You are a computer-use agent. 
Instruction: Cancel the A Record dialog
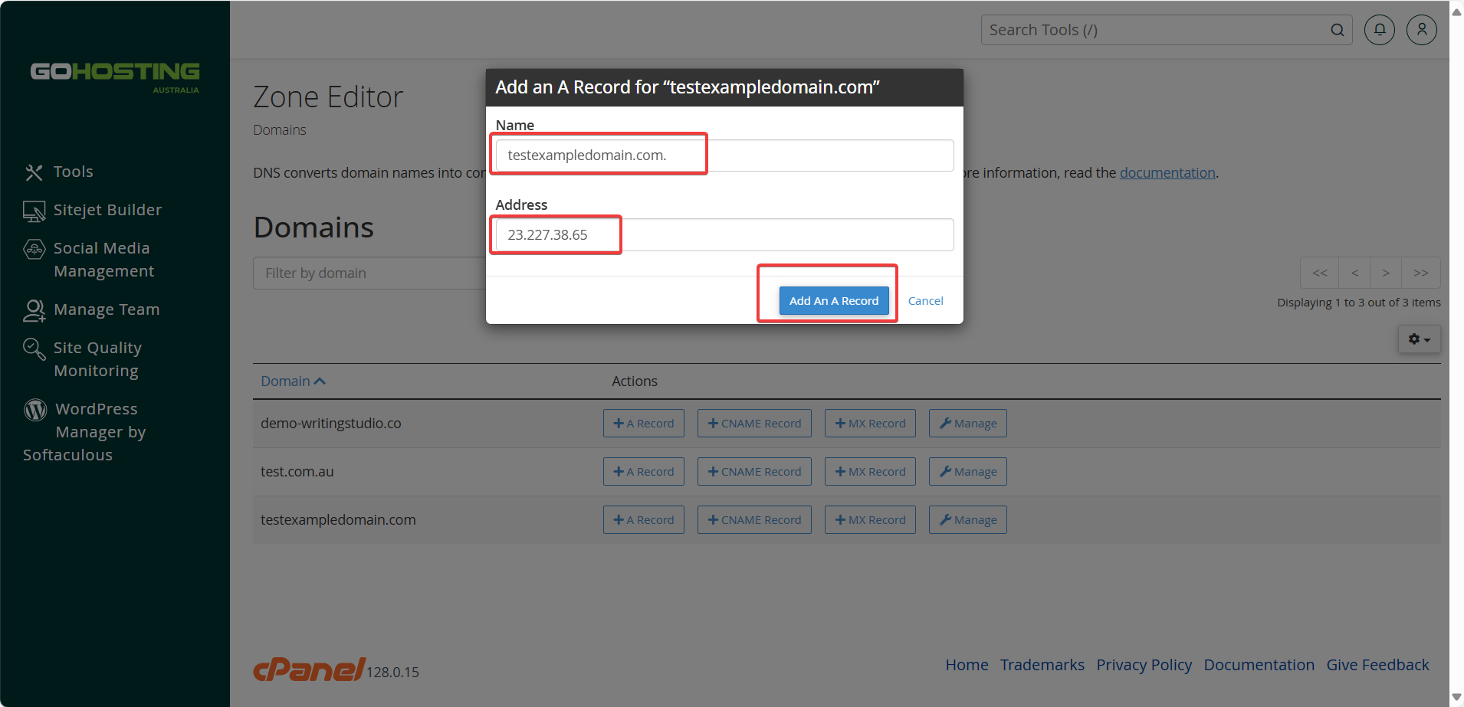tap(925, 301)
